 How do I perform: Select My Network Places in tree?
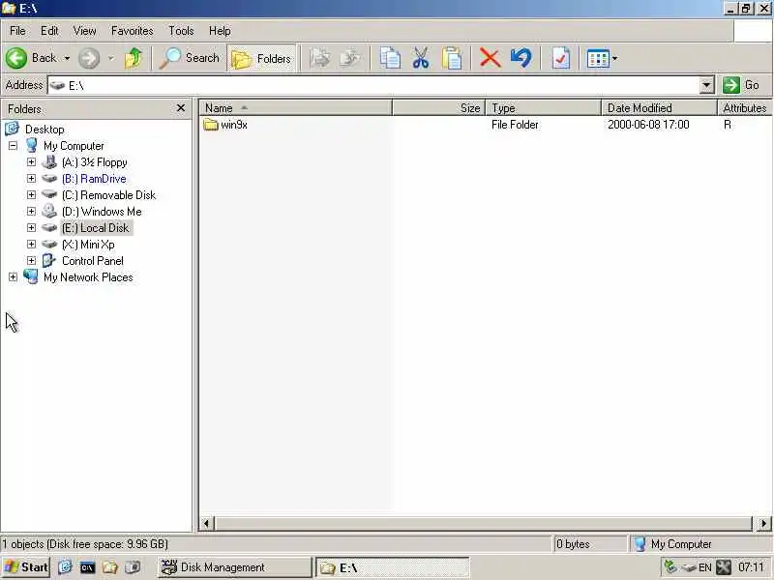tap(88, 277)
